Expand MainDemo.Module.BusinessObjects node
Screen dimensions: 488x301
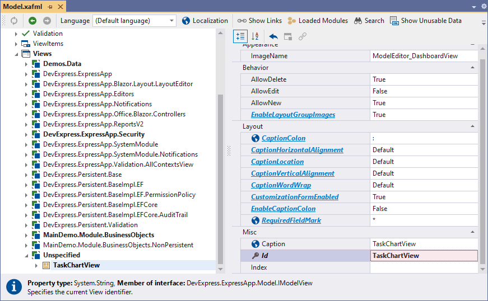tap(26, 235)
